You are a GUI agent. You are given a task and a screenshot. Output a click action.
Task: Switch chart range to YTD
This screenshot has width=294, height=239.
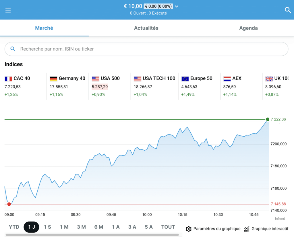14,227
